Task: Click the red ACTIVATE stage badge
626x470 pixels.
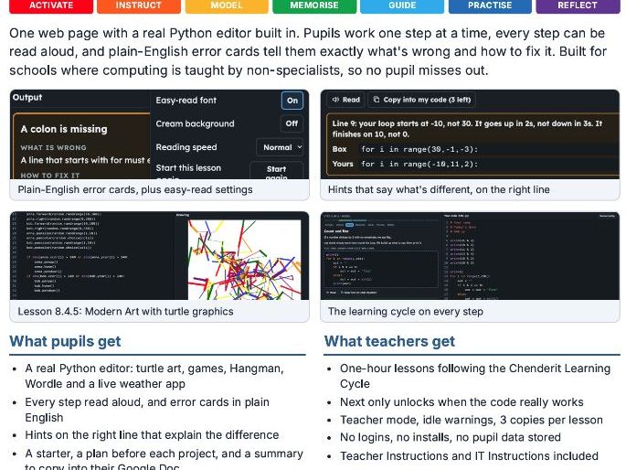Action: click(x=51, y=6)
